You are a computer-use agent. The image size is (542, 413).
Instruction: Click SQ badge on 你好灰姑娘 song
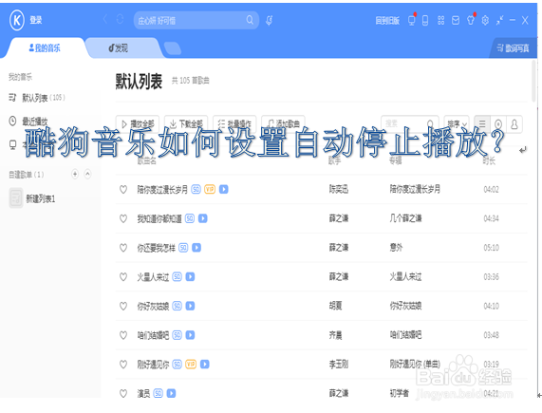click(177, 306)
